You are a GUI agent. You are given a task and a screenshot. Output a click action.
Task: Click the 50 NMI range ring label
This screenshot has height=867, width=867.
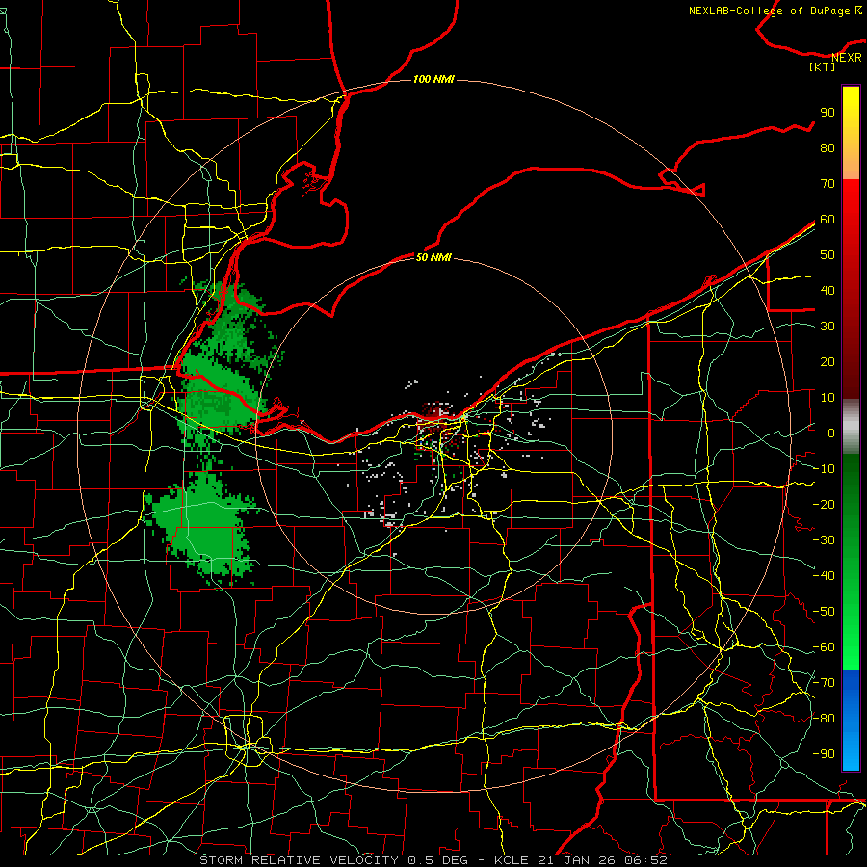pyautogui.click(x=433, y=257)
